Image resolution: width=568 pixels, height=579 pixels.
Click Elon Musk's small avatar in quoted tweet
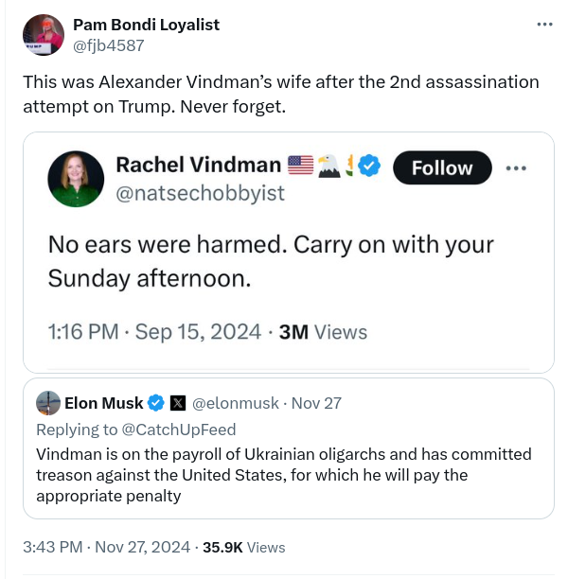click(48, 403)
